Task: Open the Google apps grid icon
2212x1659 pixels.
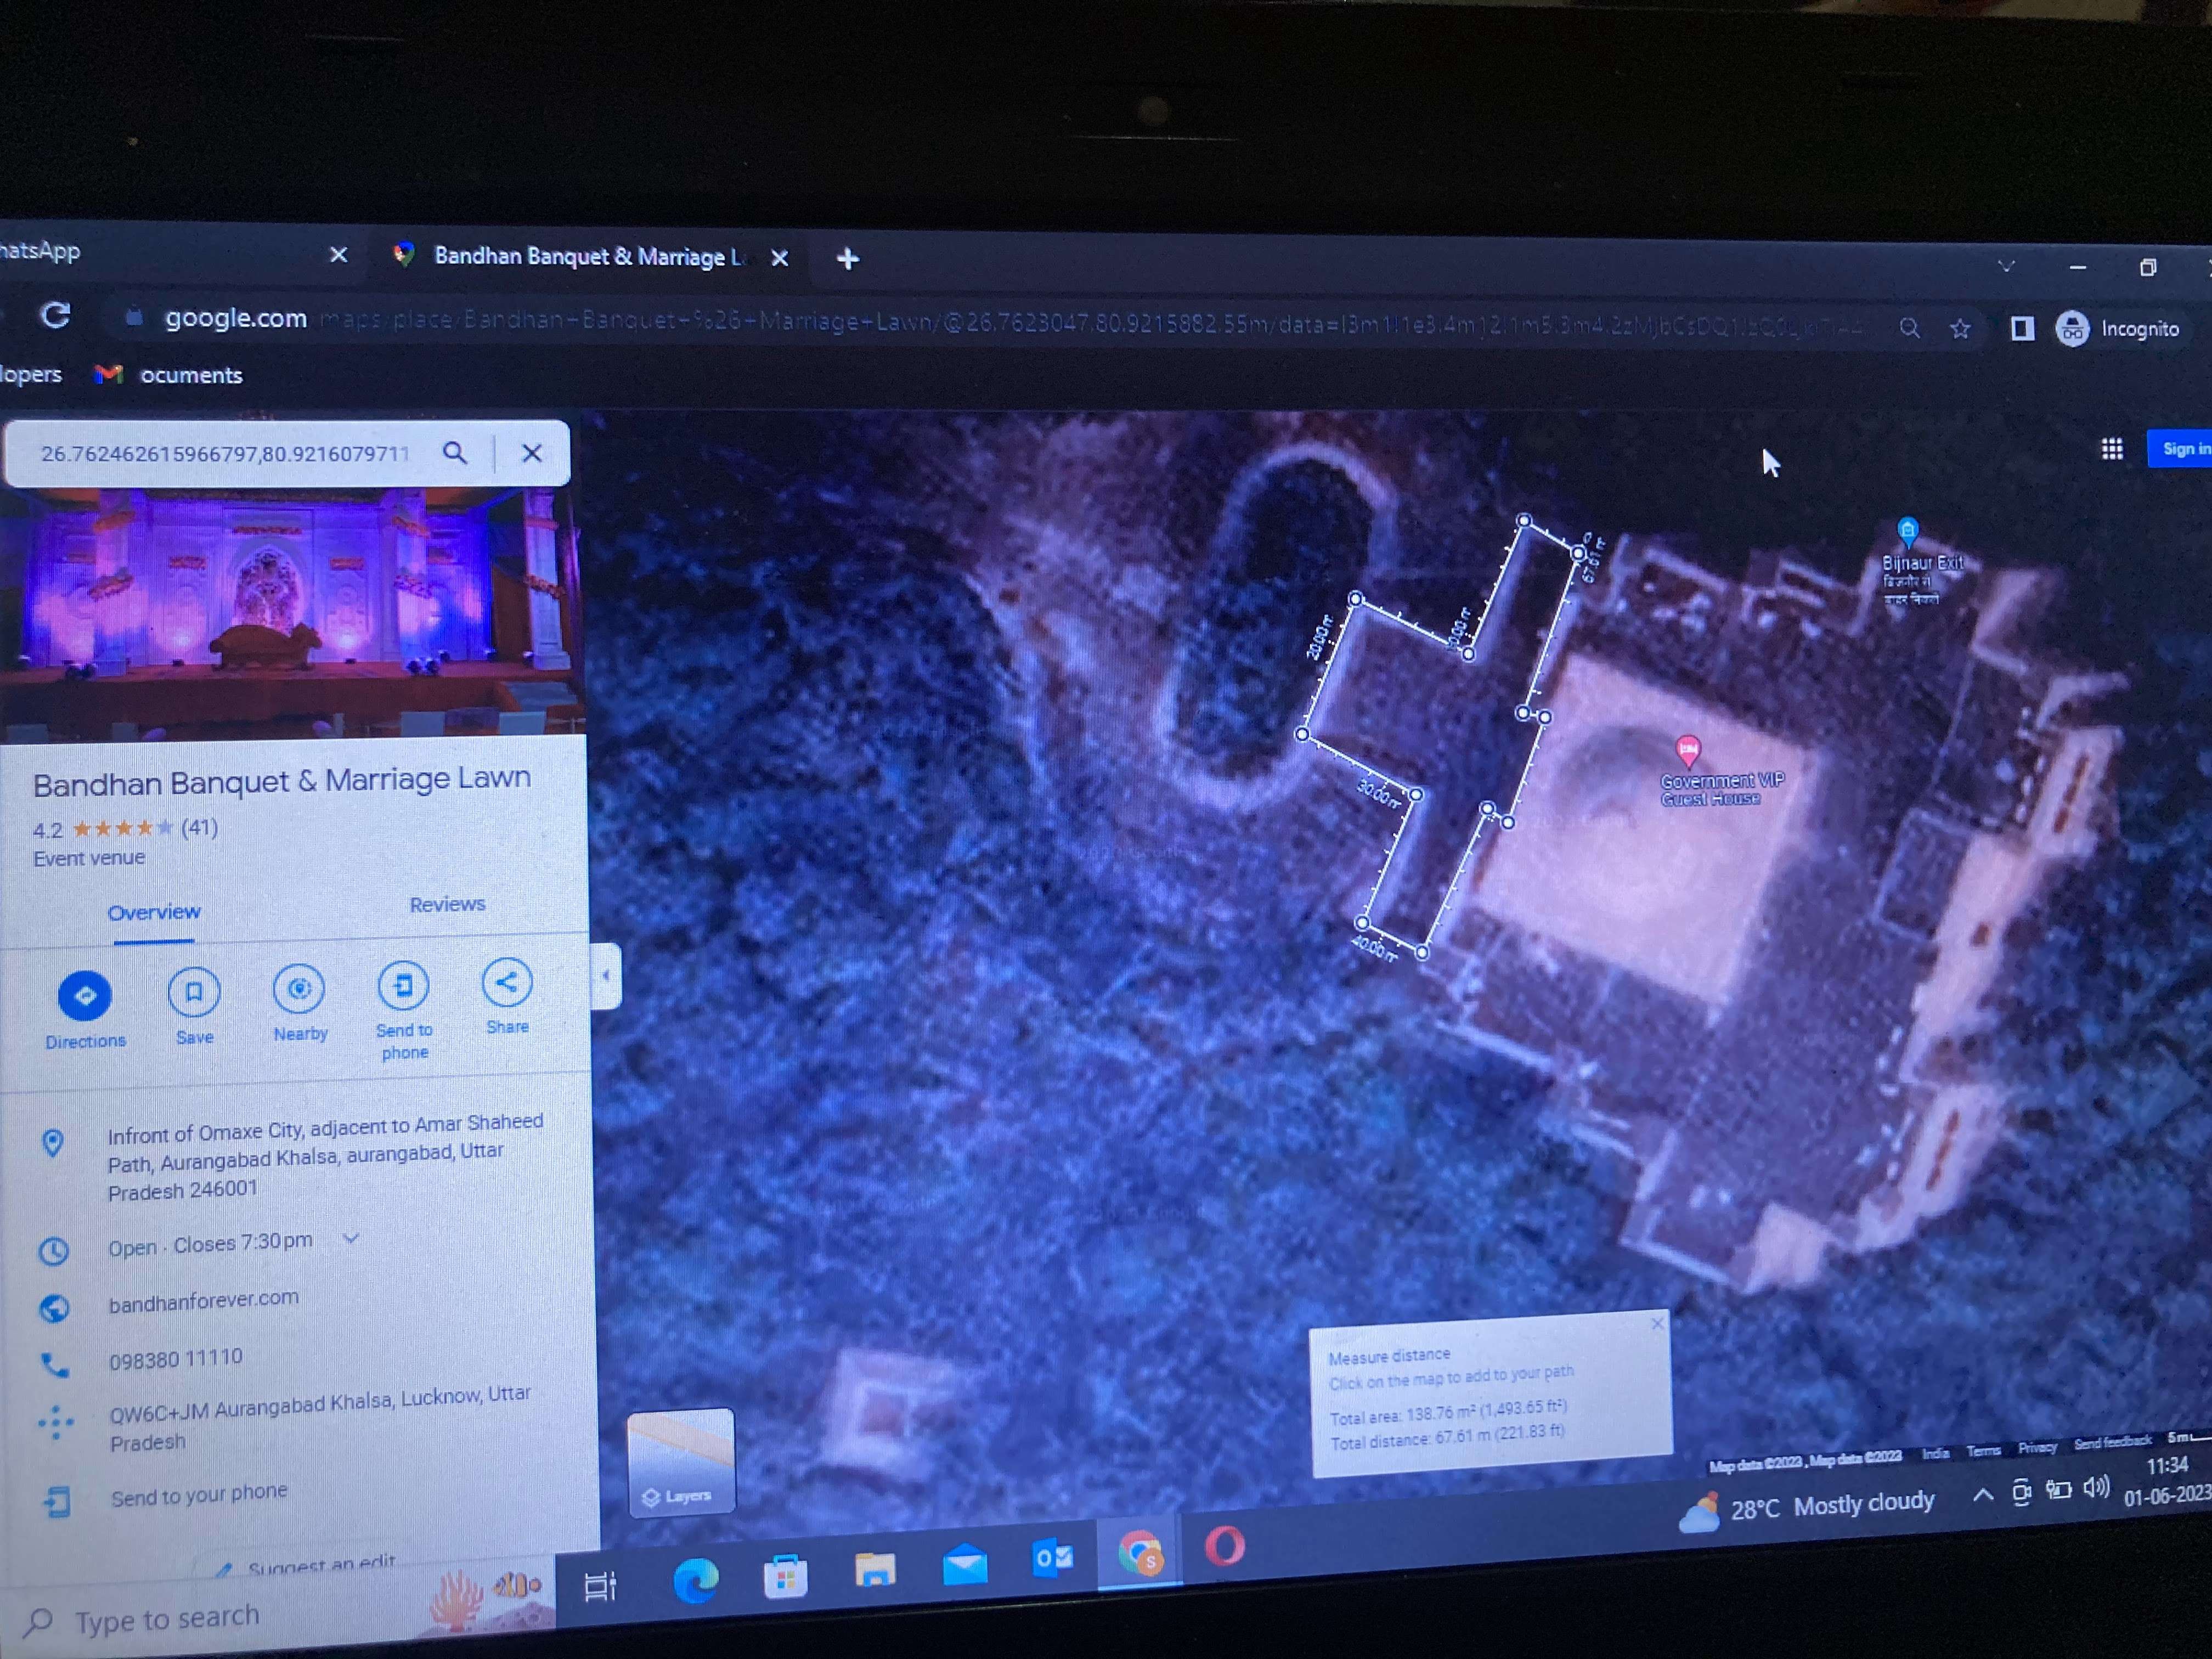Action: pos(2111,450)
